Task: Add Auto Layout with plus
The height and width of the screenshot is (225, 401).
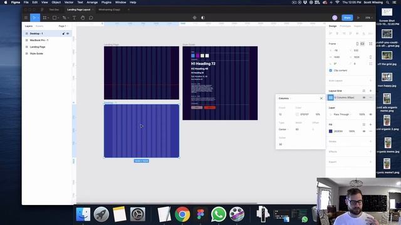Action: 370,81
